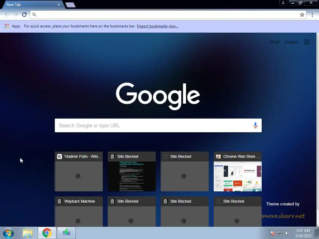
Task: Open the Chrome three-dot menu
Action: pos(312,15)
